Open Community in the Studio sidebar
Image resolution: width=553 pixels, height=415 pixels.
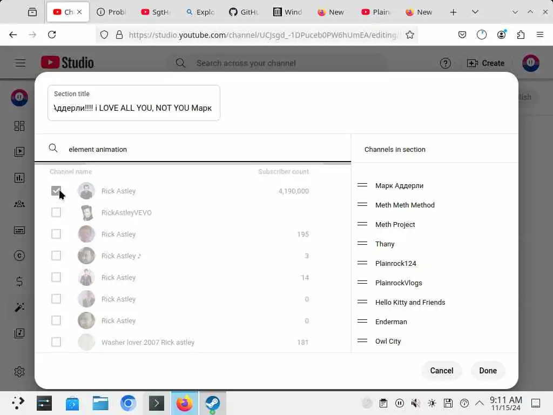pyautogui.click(x=19, y=204)
